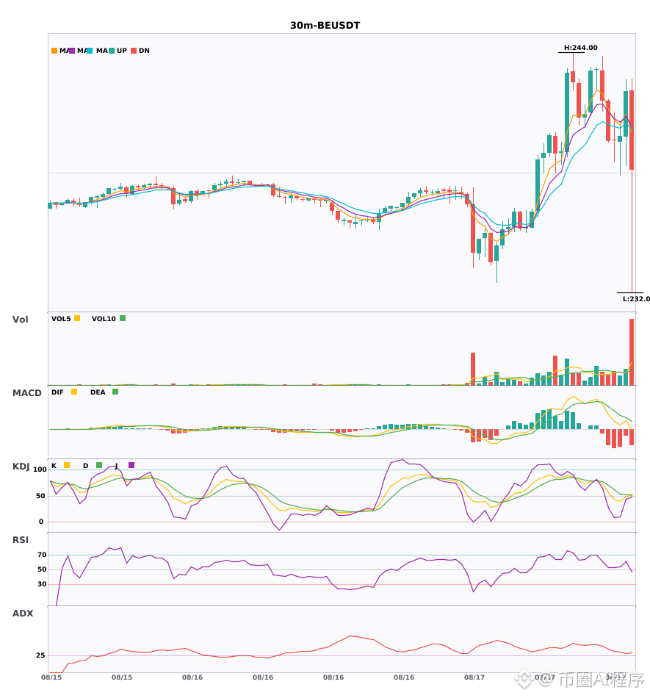The height and width of the screenshot is (698, 650).
Task: Click the VOL5 legend text
Action: 61,319
